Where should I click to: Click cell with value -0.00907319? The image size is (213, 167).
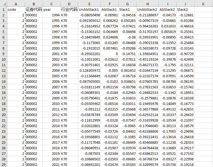148,20
